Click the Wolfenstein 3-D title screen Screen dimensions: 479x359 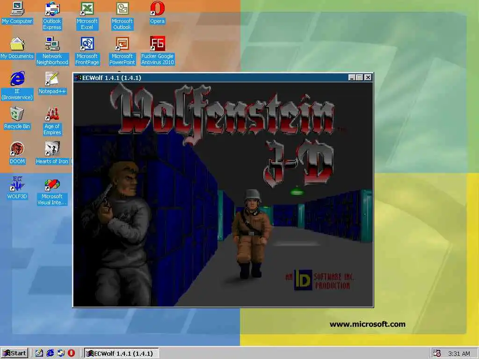(x=223, y=194)
